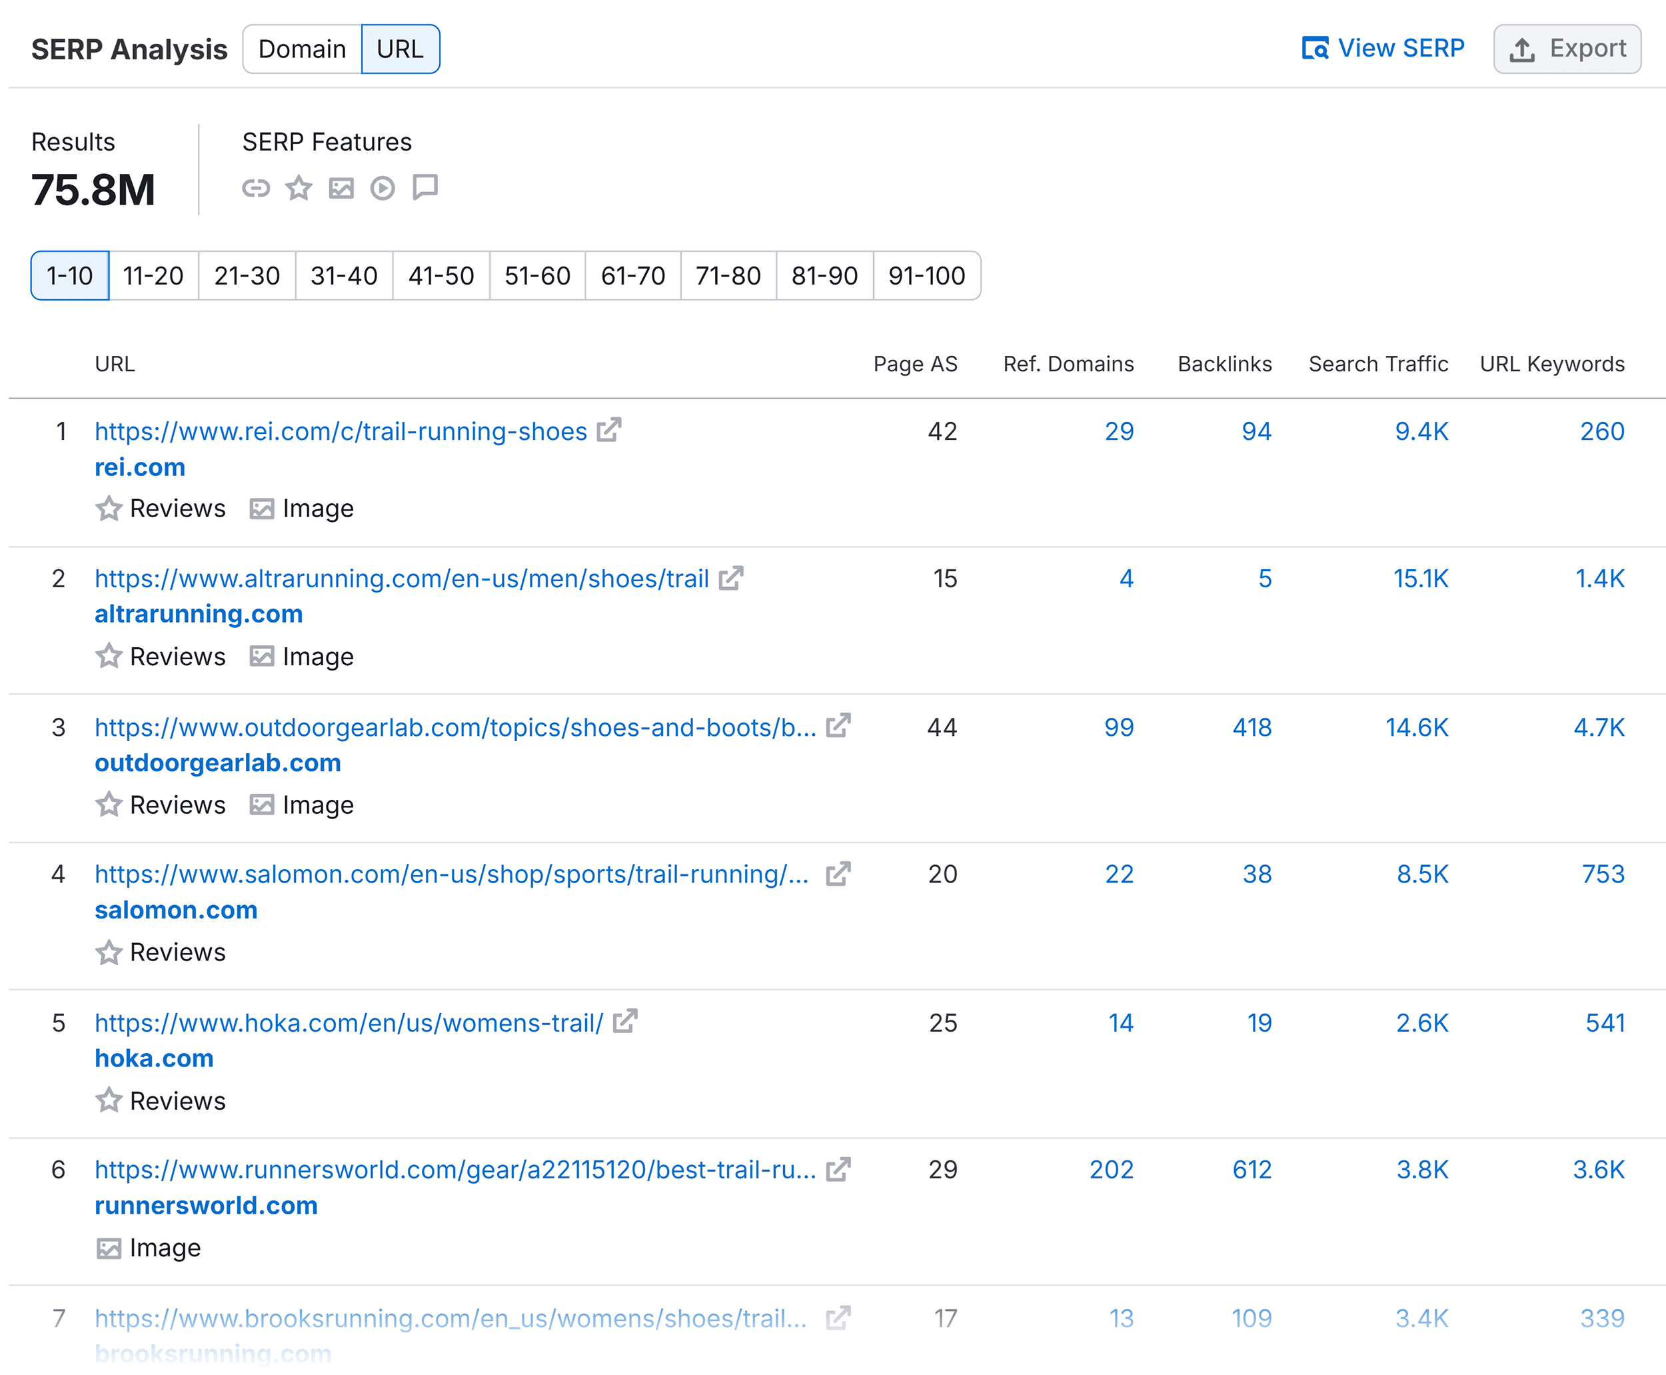Click Ref. Domains value 202 for runnersworld.com
Screen dimensions: 1666x1375
point(1111,1170)
